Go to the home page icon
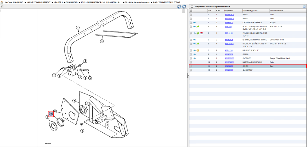The width and height of the screenshot is (307, 147). point(2,2)
